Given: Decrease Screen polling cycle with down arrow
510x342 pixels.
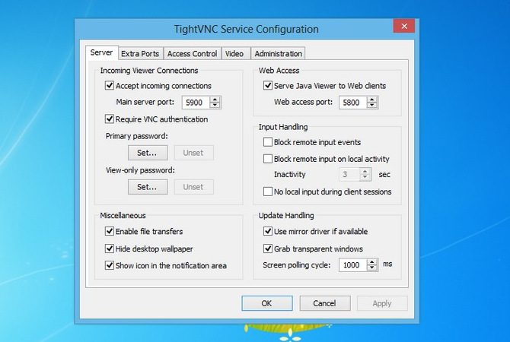Looking at the screenshot, I should 371,268.
